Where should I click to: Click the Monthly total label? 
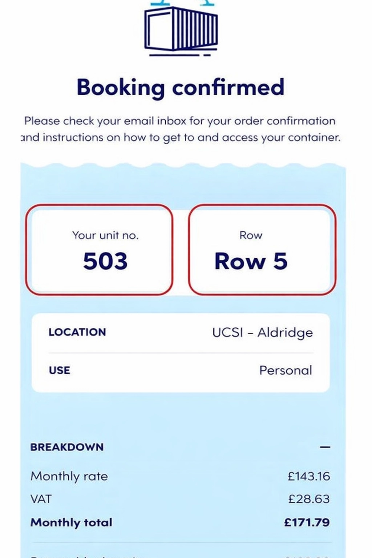click(71, 522)
